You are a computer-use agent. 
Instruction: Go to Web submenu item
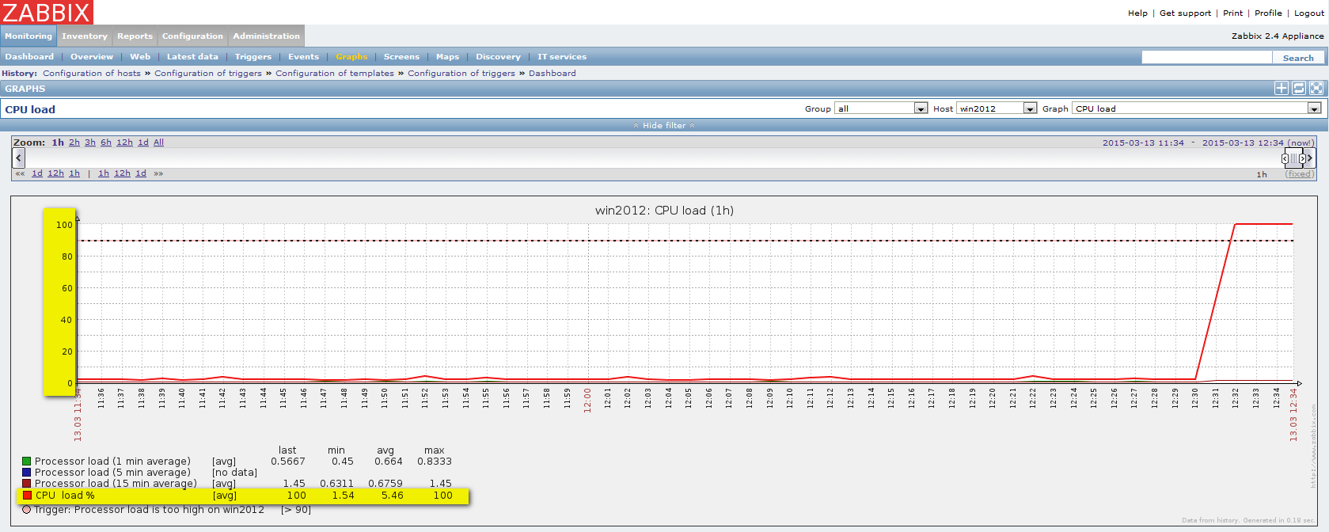click(x=140, y=57)
